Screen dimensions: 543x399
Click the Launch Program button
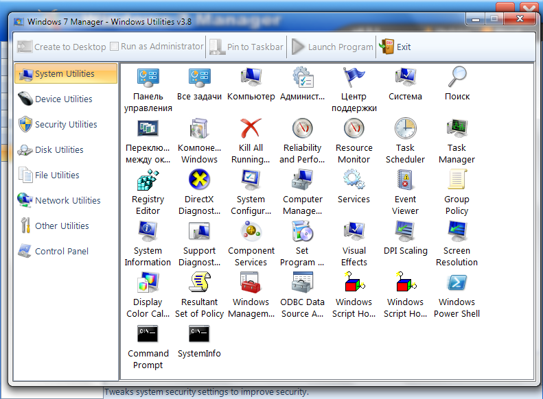(332, 47)
